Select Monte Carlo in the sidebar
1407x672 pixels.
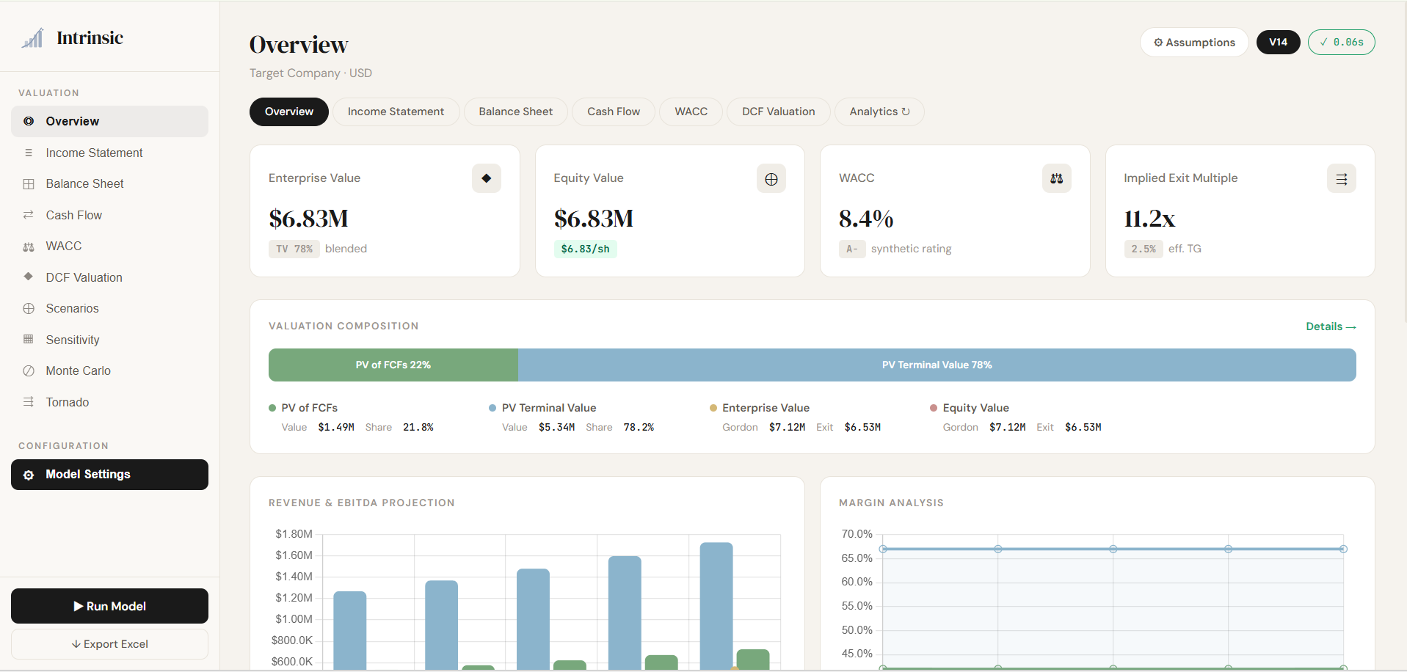coord(109,371)
